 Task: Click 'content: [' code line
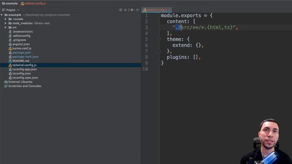click(181, 21)
